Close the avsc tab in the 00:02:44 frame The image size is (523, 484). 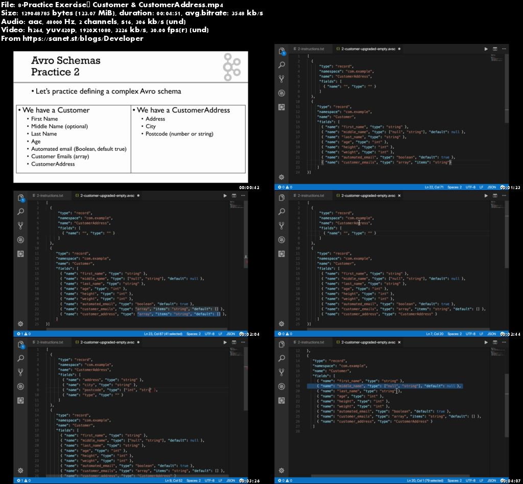(399, 196)
